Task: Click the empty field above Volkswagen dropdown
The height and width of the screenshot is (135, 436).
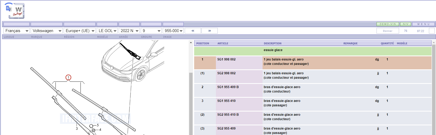Action: click(47, 24)
